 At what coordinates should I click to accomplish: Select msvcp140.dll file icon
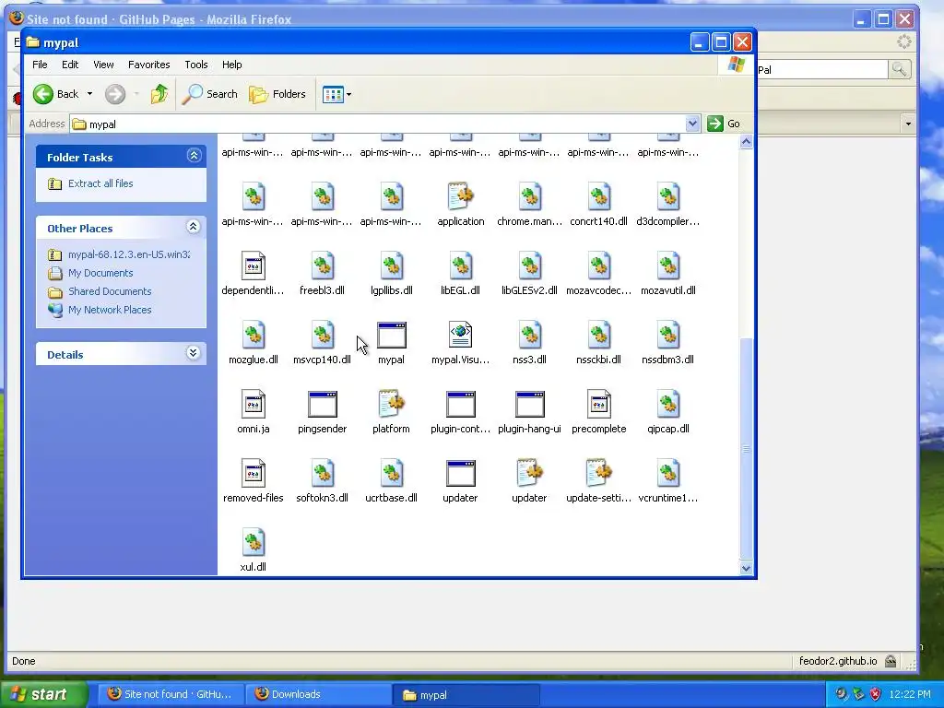[x=322, y=336]
